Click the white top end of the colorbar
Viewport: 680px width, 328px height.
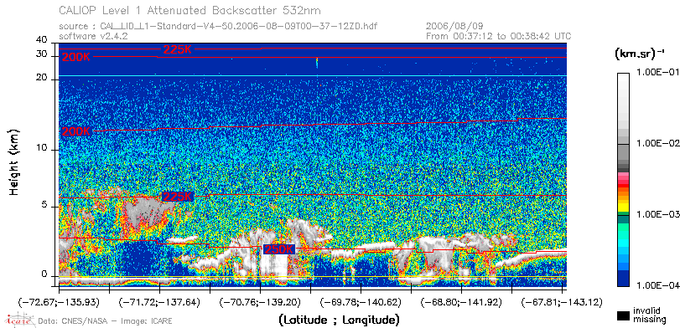point(624,77)
